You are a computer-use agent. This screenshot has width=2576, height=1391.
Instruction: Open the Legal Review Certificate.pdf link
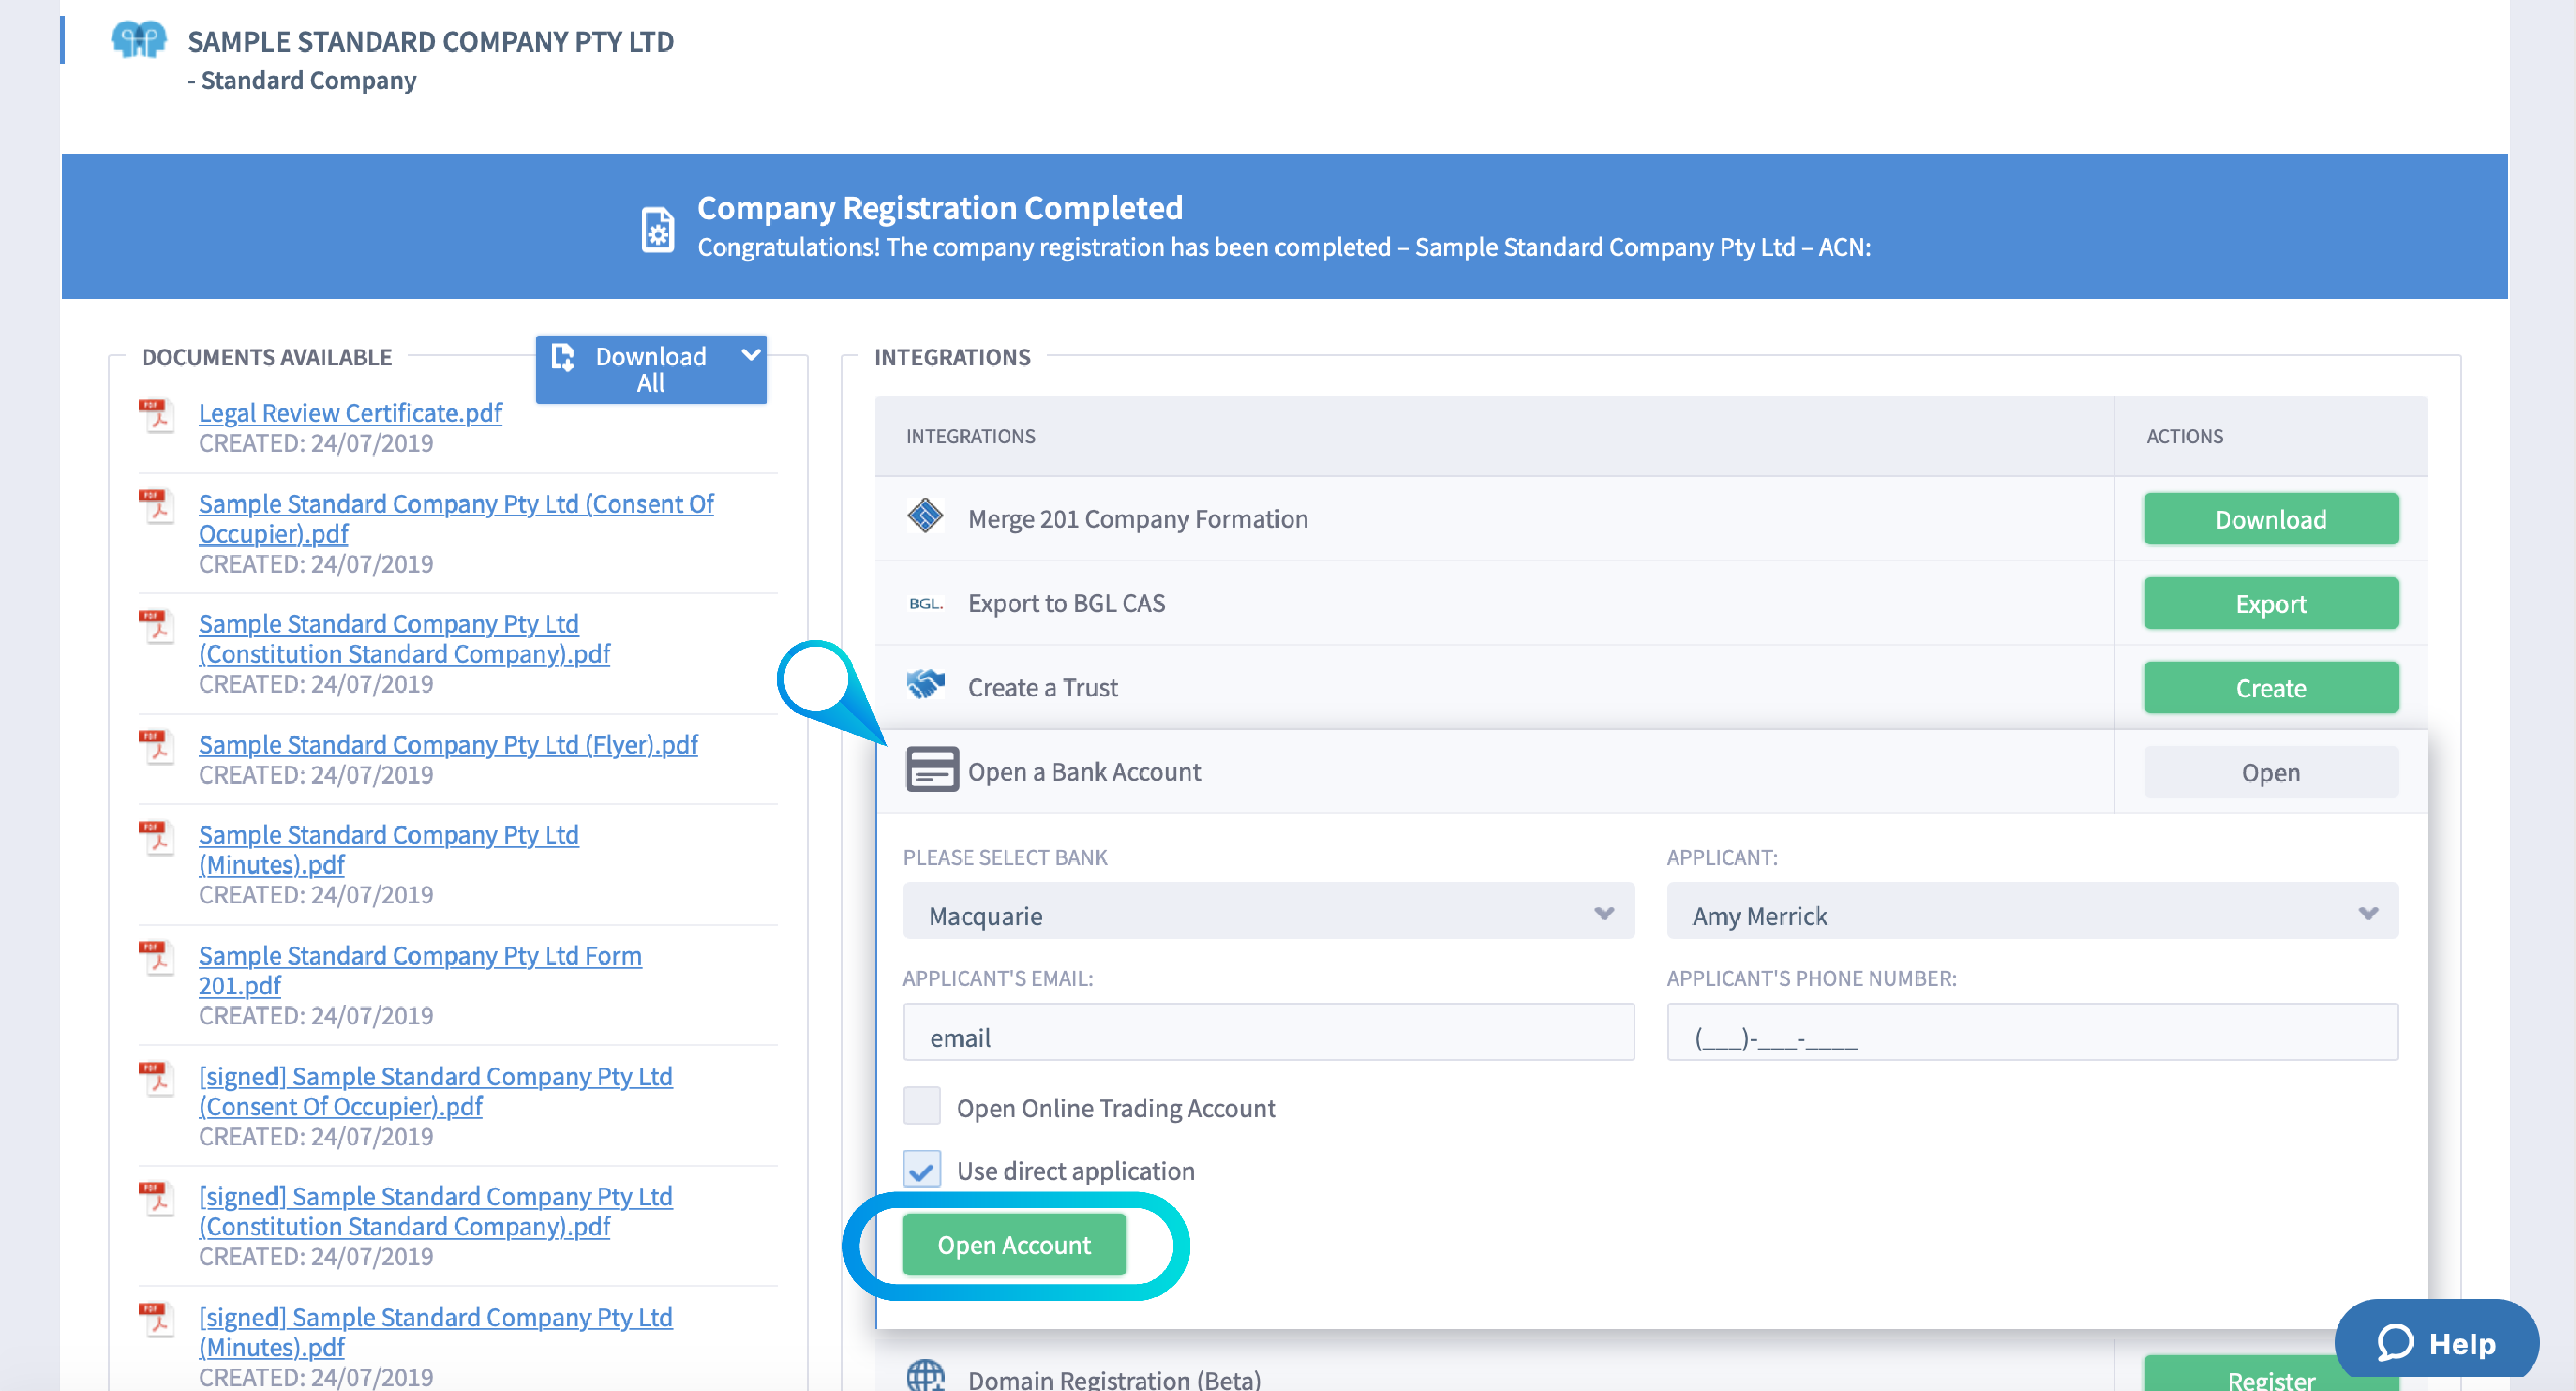[x=350, y=412]
